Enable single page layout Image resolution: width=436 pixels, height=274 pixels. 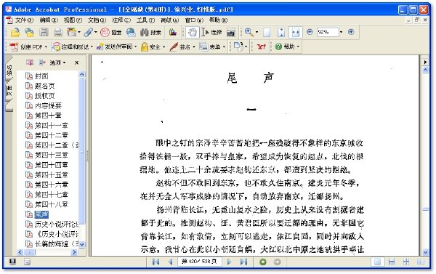[x=378, y=262]
